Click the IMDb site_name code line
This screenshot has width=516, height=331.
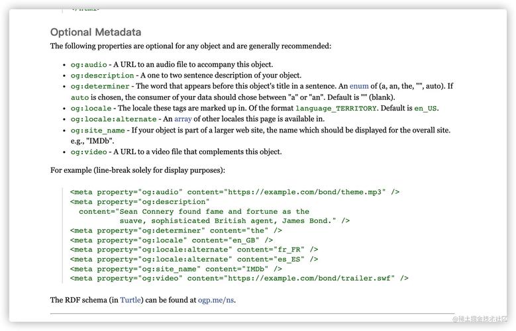[176, 269]
